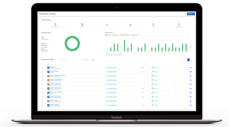This screenshot has height=127, width=229.
Task: Toggle Running series in Hourly Runs legend
Action: coord(108,35)
